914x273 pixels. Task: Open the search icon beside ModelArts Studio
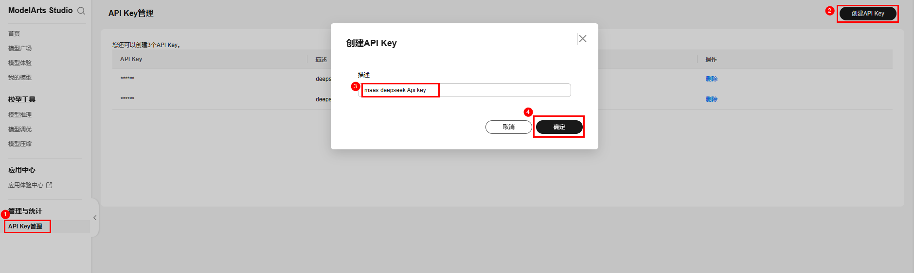tap(81, 11)
